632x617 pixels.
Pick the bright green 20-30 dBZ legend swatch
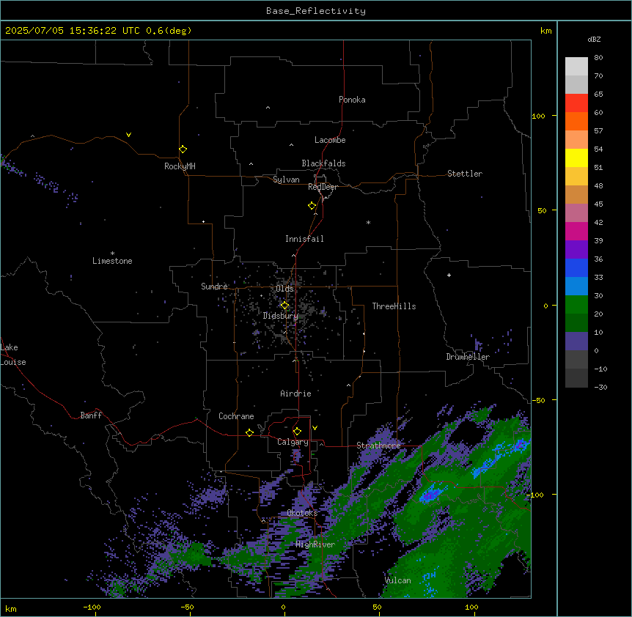[x=576, y=305]
